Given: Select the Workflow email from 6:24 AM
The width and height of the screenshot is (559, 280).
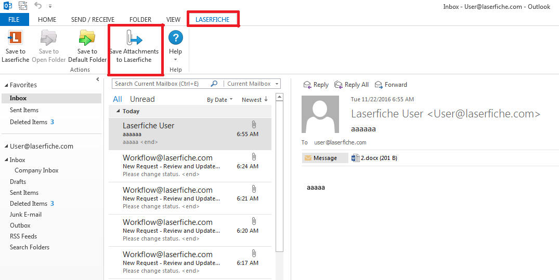Looking at the screenshot, I should [190, 166].
